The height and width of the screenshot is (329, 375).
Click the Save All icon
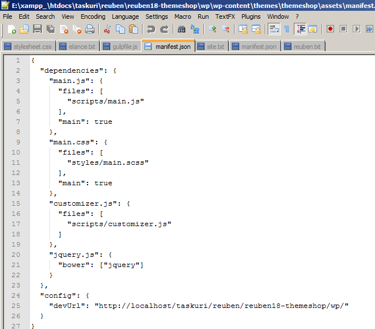[51, 29]
